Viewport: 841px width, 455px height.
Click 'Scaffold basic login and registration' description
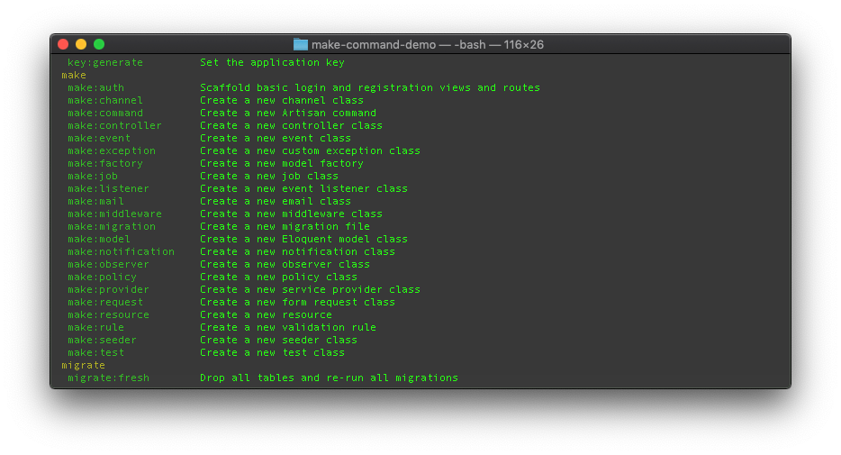point(370,87)
